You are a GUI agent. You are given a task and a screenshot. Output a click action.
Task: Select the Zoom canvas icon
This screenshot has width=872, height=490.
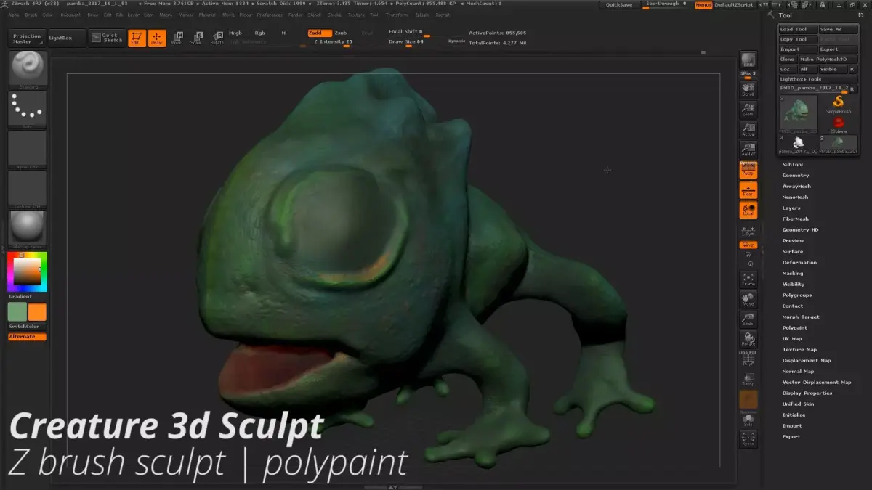[x=748, y=110]
